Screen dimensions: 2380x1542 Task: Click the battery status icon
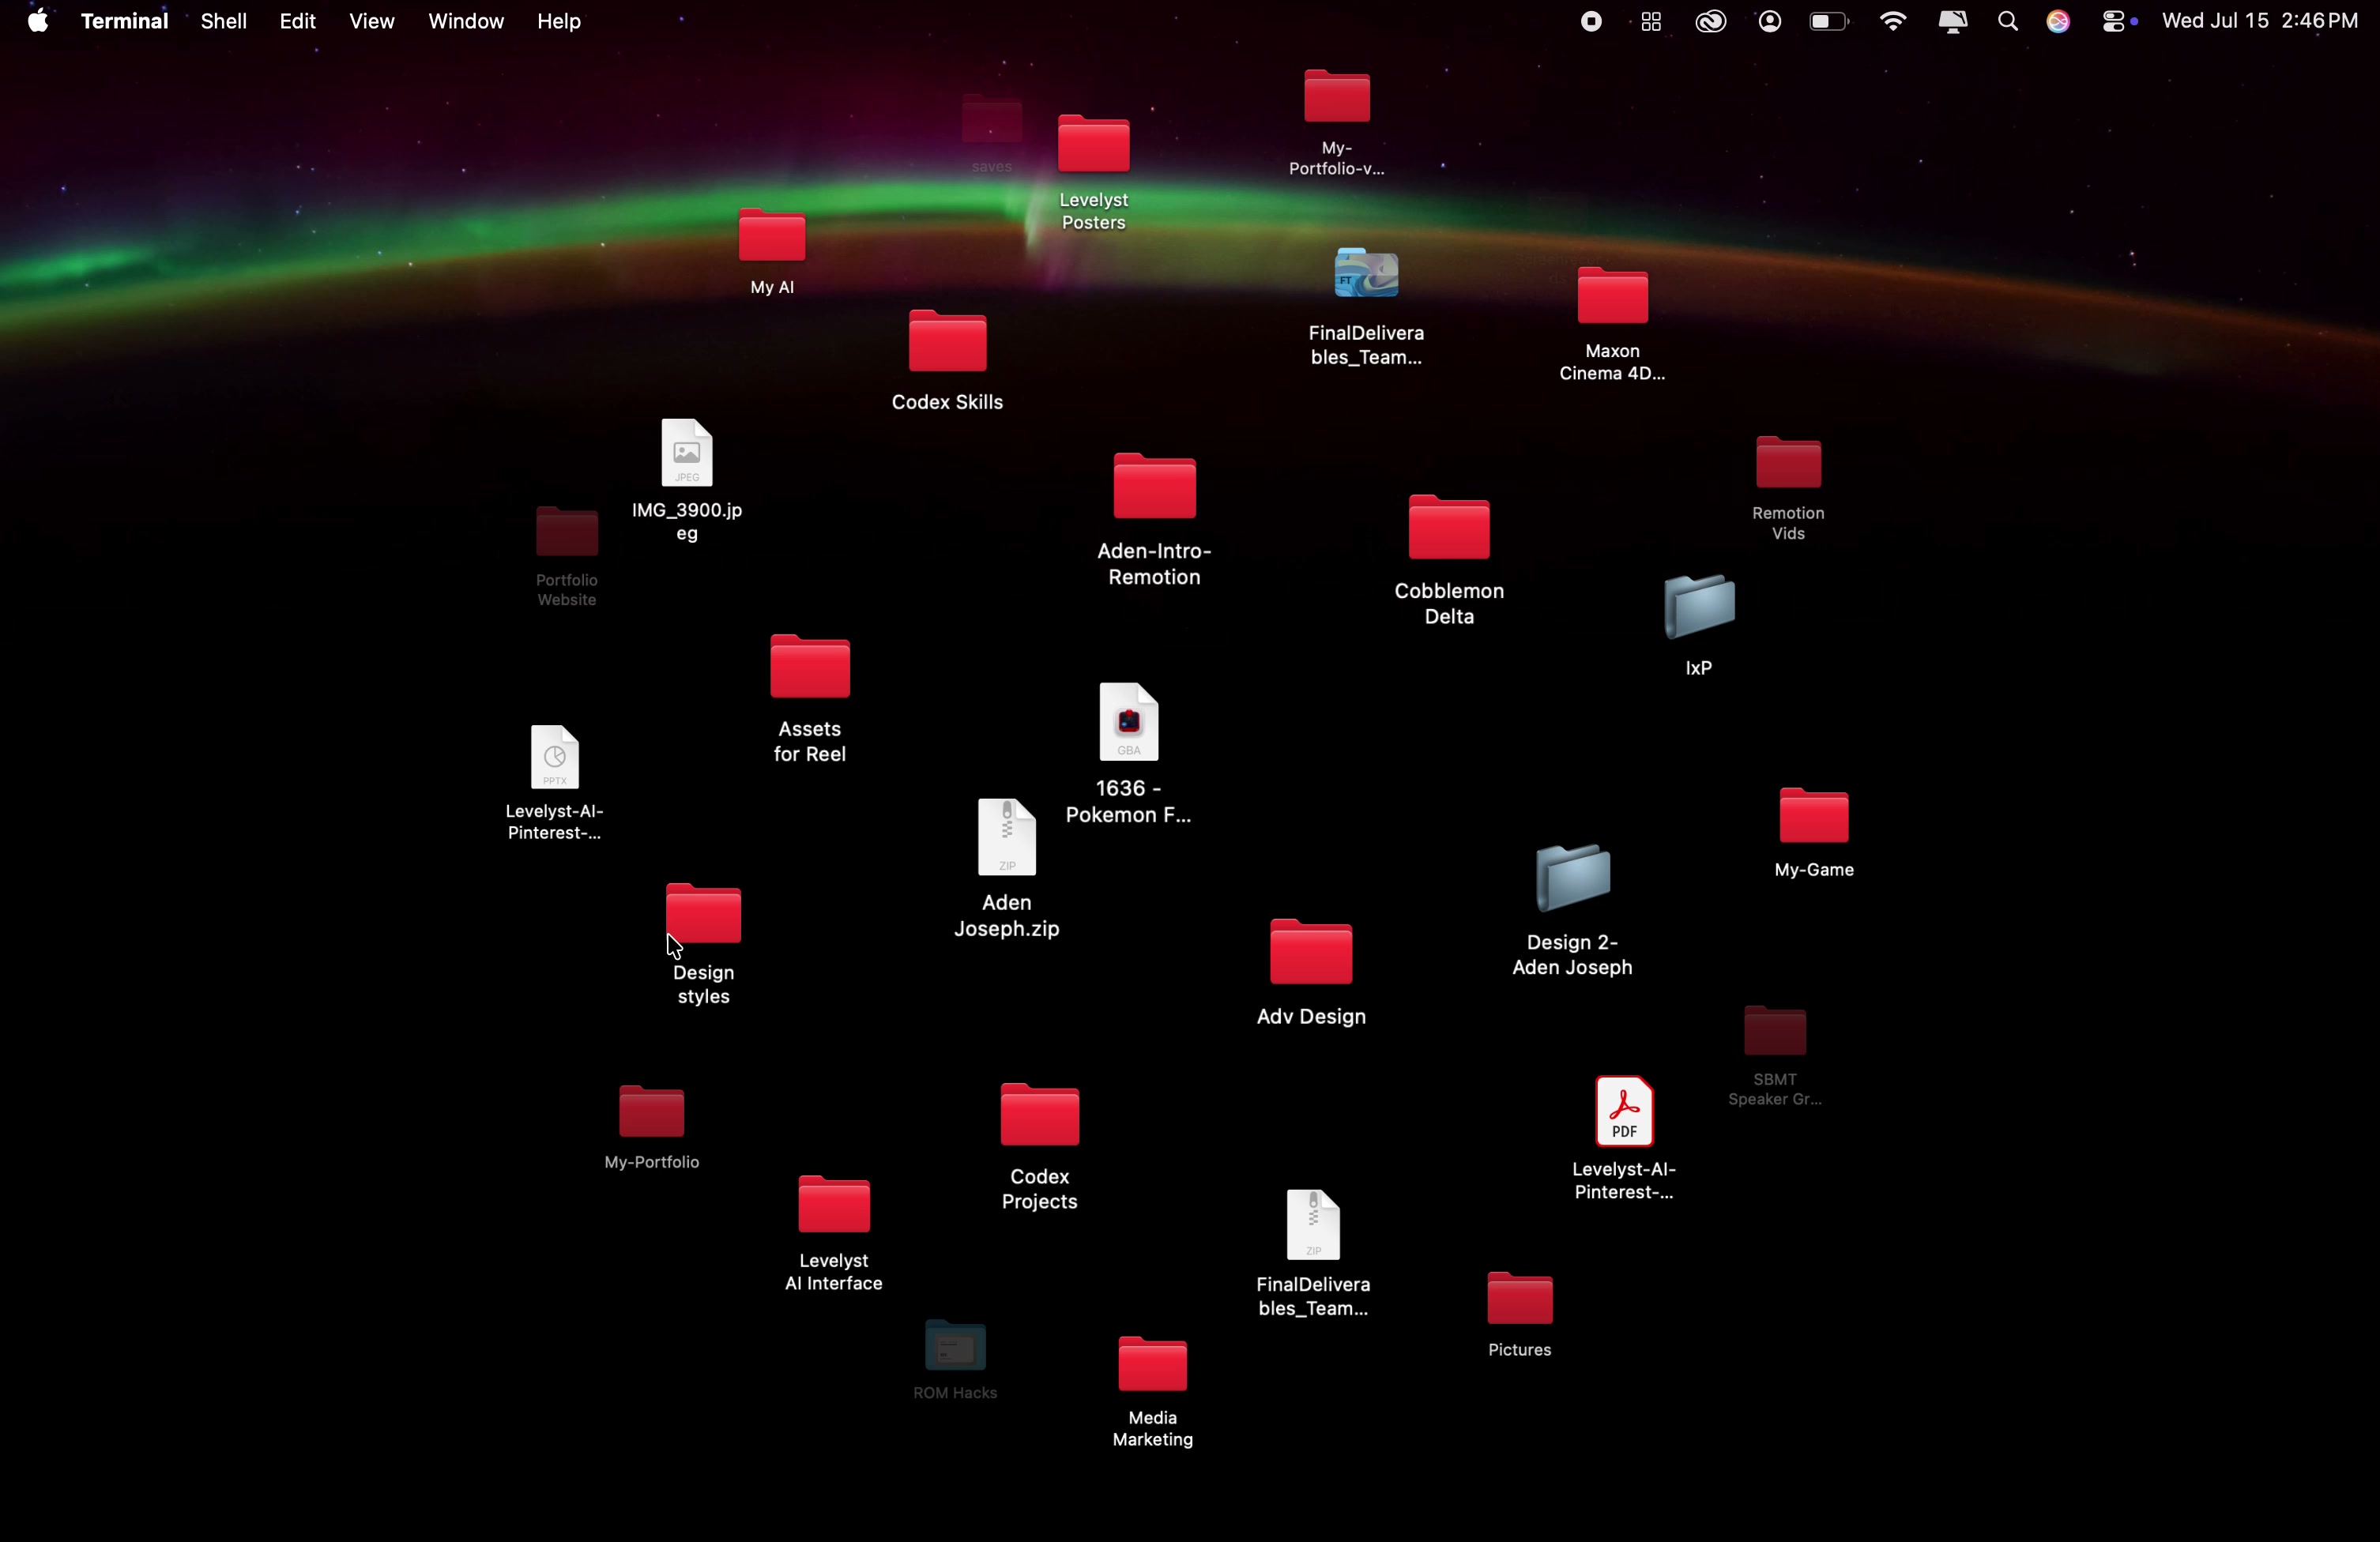pos(1829,21)
